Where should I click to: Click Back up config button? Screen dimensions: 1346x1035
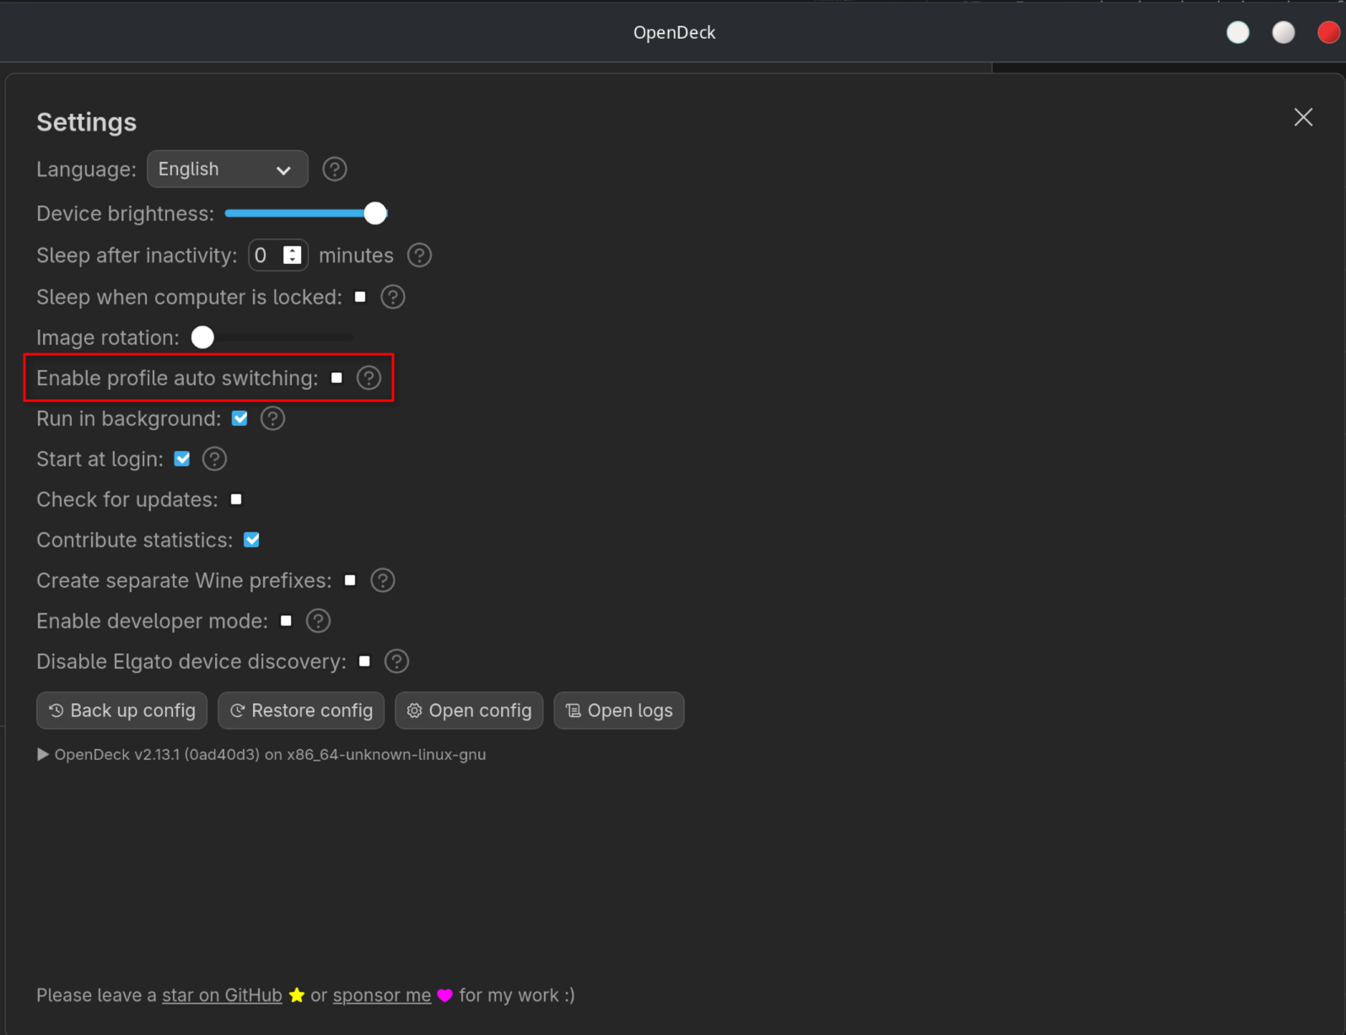[x=122, y=711]
